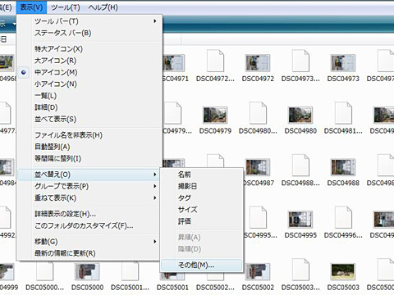Image resolution: width=394 pixels, height=295 pixels.
Task: Select DSC04995 image thumbnail
Action: click(300, 219)
